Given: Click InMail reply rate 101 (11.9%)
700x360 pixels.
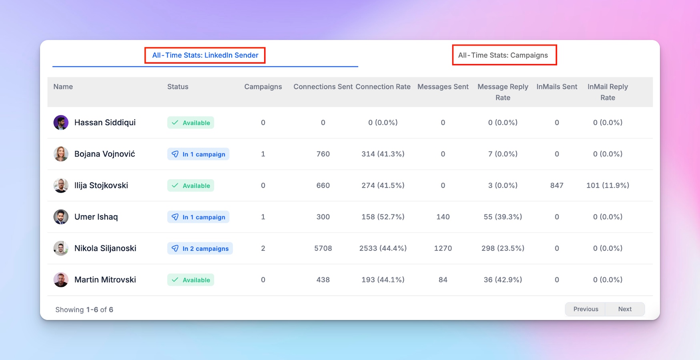Looking at the screenshot, I should click(x=608, y=185).
